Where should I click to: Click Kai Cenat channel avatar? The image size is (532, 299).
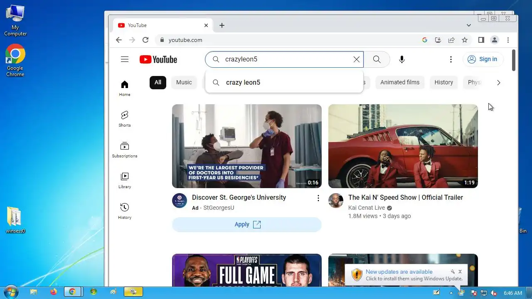point(336,201)
